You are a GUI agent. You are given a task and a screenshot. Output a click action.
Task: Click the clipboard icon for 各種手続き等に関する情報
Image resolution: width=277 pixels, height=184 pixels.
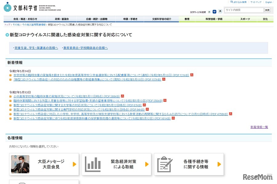pos(165,164)
